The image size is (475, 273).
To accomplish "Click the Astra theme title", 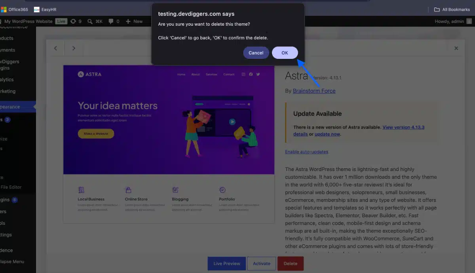I will (296, 75).
